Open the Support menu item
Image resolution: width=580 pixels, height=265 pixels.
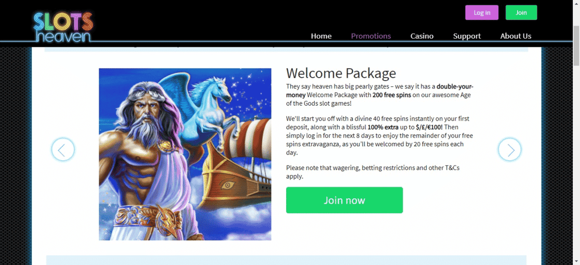(x=467, y=36)
